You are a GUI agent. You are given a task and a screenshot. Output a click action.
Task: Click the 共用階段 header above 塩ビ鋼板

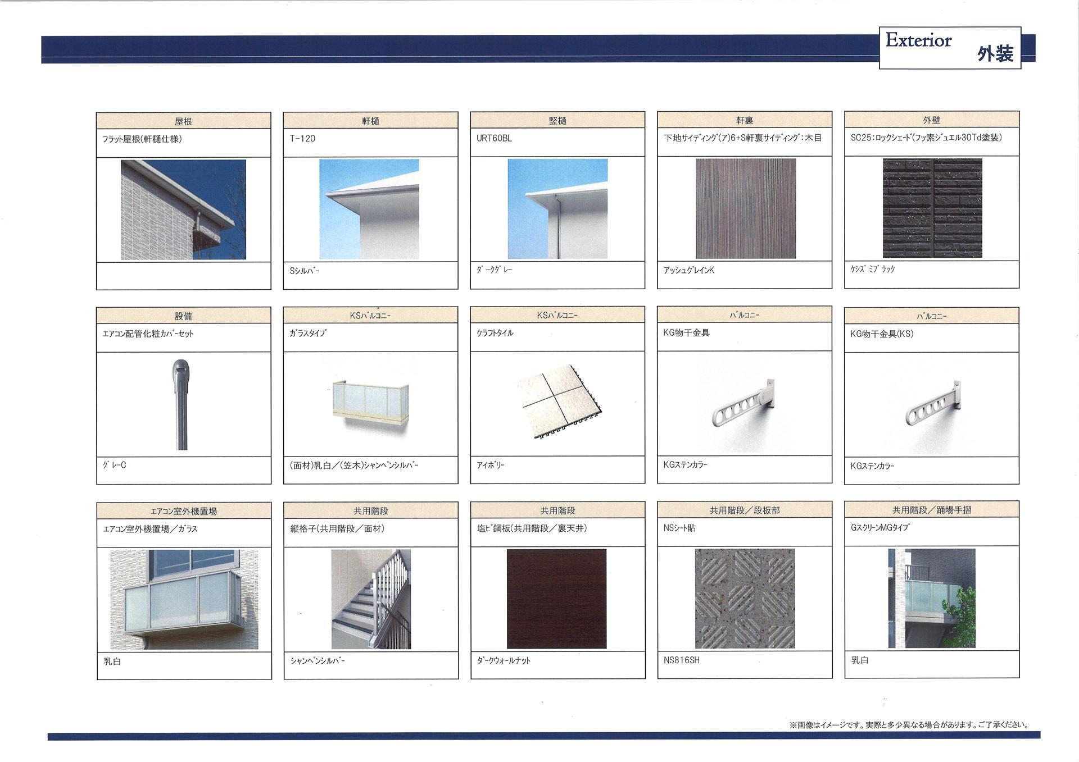pyautogui.click(x=558, y=510)
